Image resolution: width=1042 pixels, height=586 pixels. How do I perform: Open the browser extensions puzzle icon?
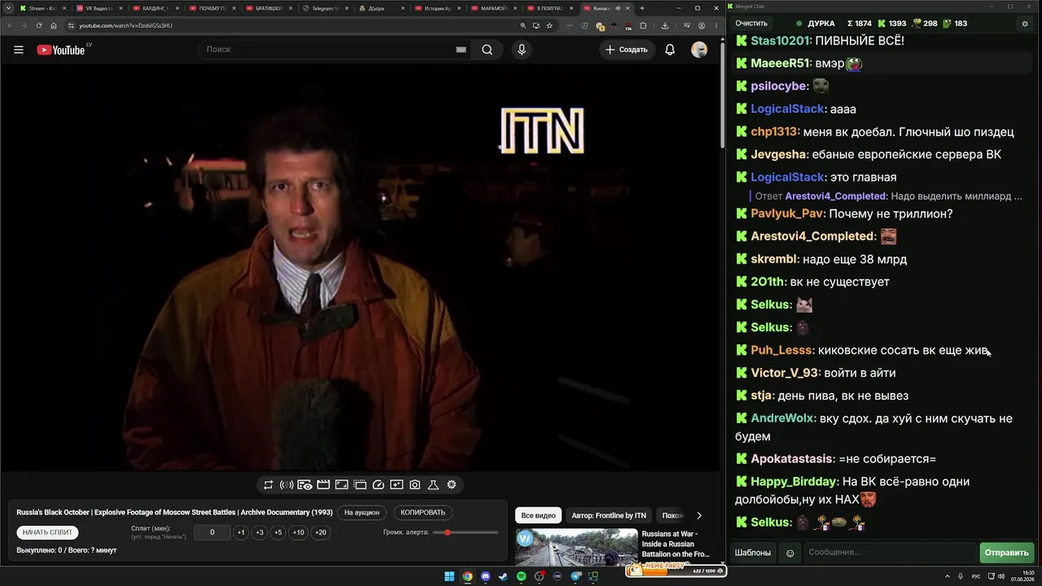[643, 25]
